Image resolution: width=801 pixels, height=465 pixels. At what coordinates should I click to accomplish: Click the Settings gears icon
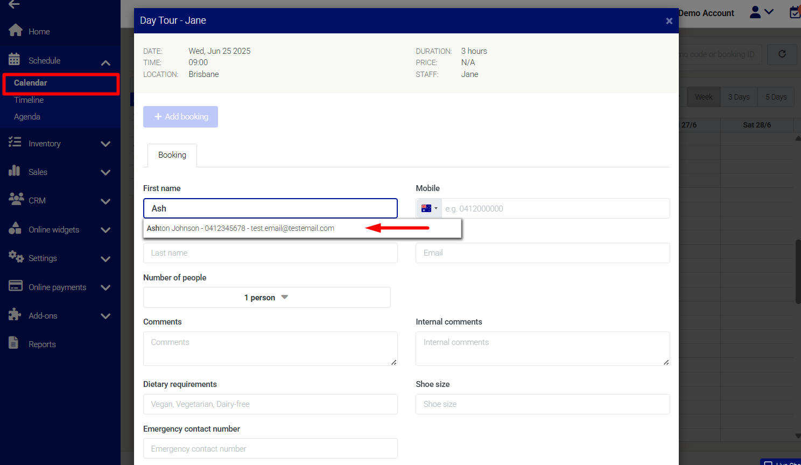[16, 257]
